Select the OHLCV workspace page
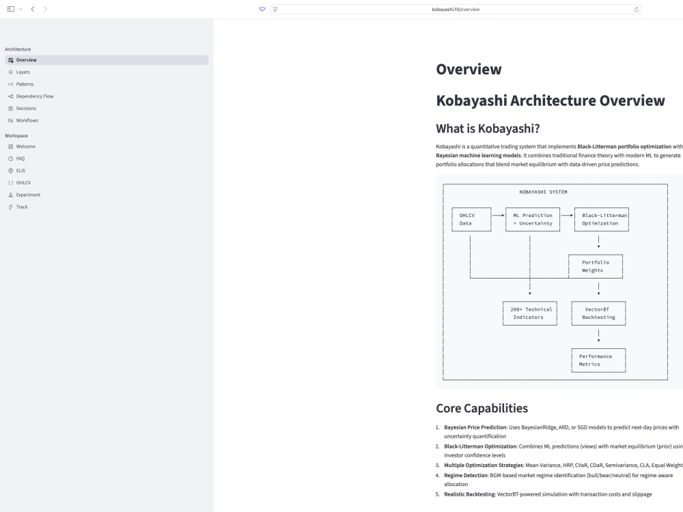Viewport: 683px width, 512px height. point(107,183)
